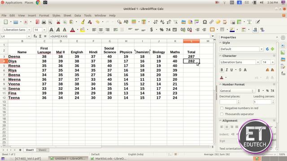Toggle Italic in the sidebar Character section
287x161 pixels.
pos(227,70)
